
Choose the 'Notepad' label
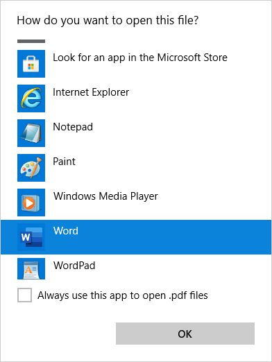point(73,127)
